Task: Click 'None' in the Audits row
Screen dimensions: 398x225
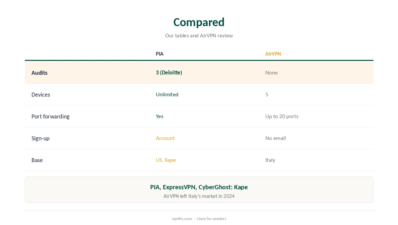Action: click(271, 72)
